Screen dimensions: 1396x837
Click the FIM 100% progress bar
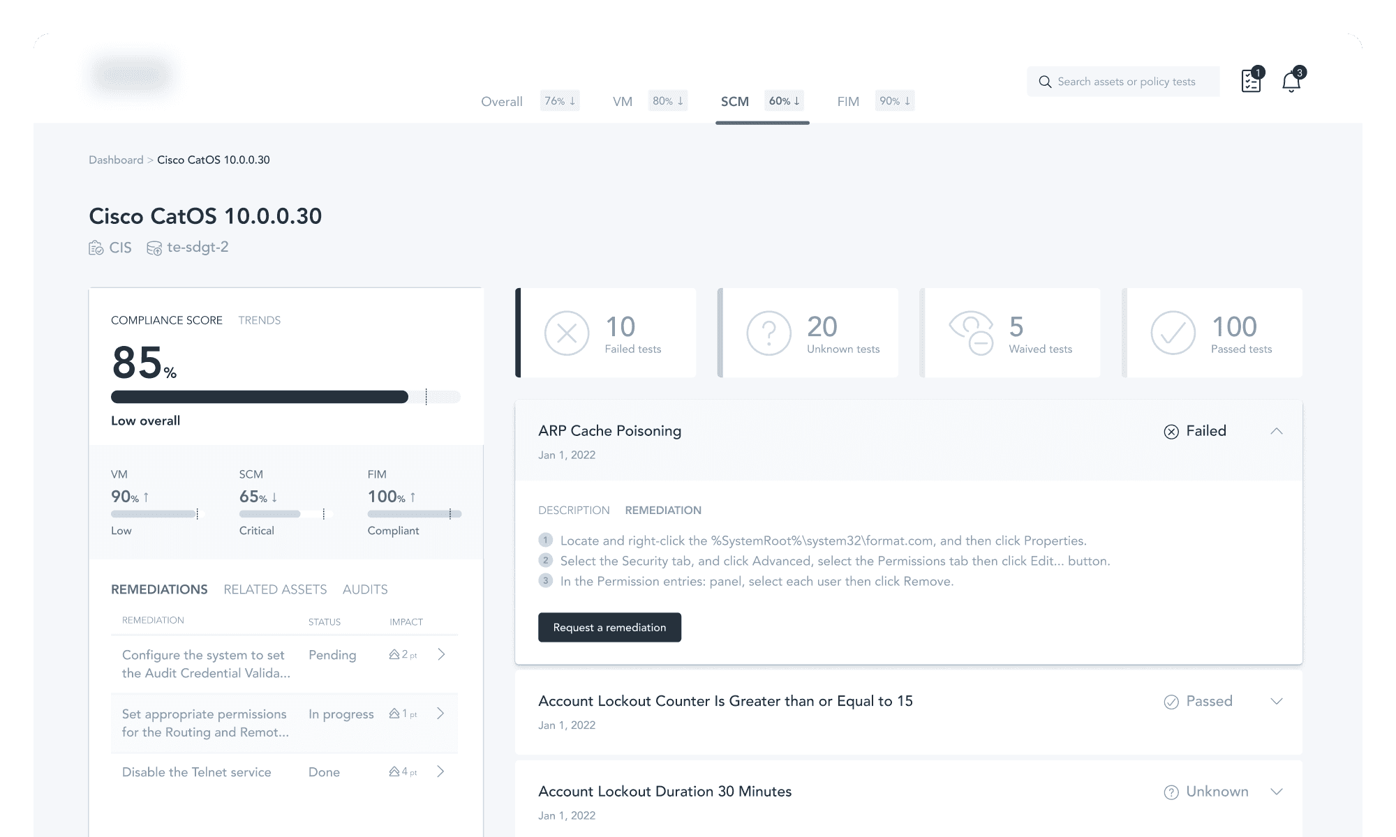click(415, 514)
